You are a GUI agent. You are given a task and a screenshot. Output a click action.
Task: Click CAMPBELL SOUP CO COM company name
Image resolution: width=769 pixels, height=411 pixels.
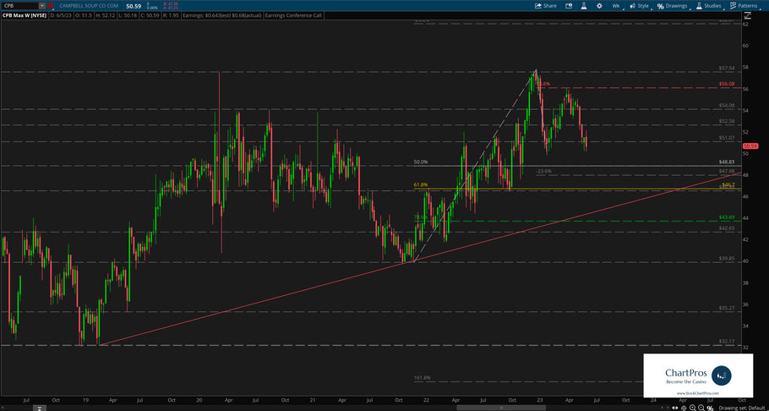(x=89, y=6)
